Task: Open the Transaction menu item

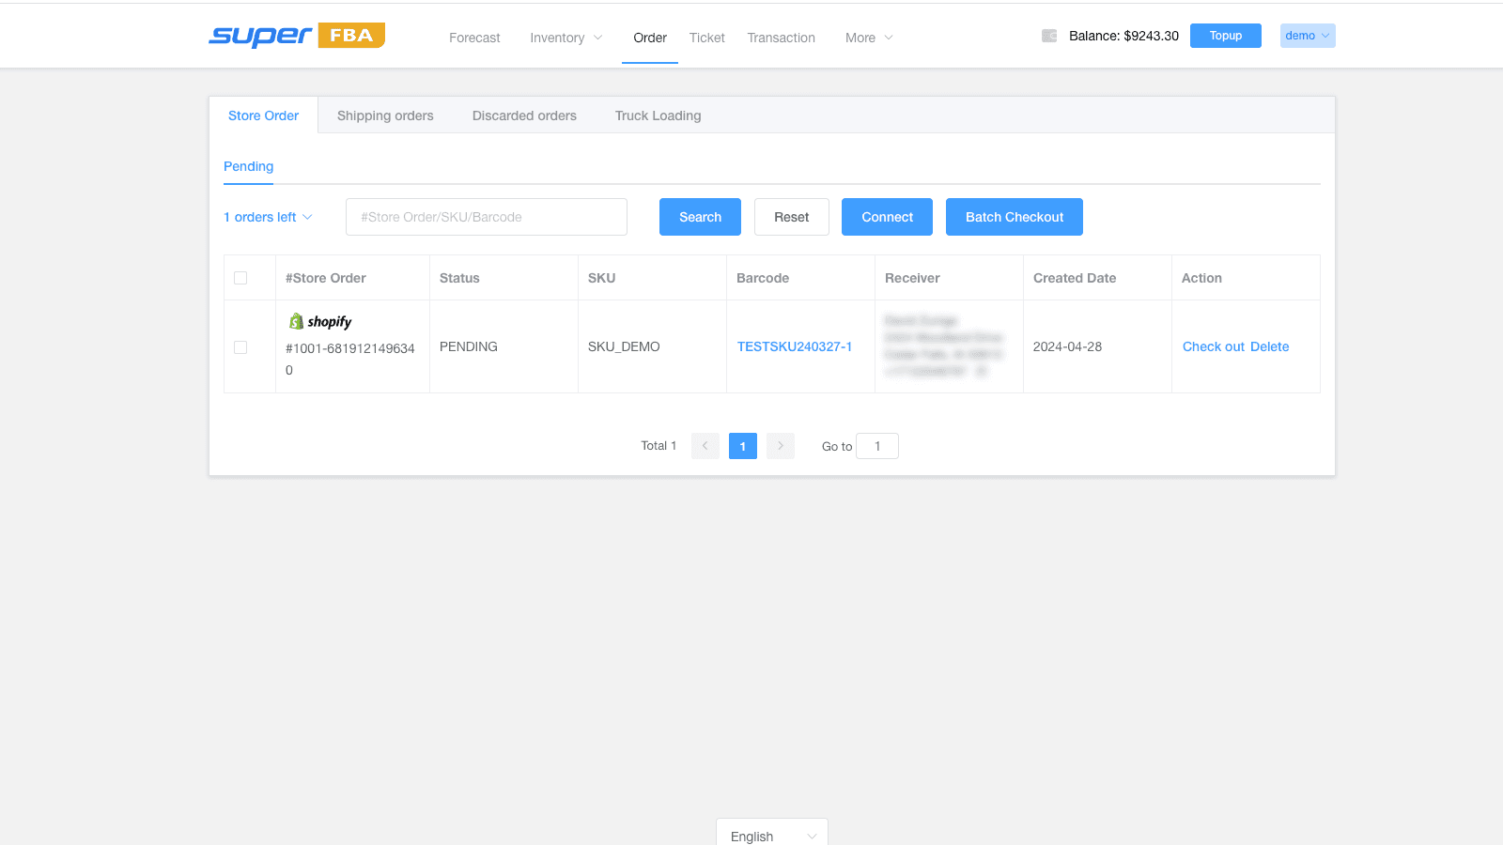Action: tap(782, 38)
